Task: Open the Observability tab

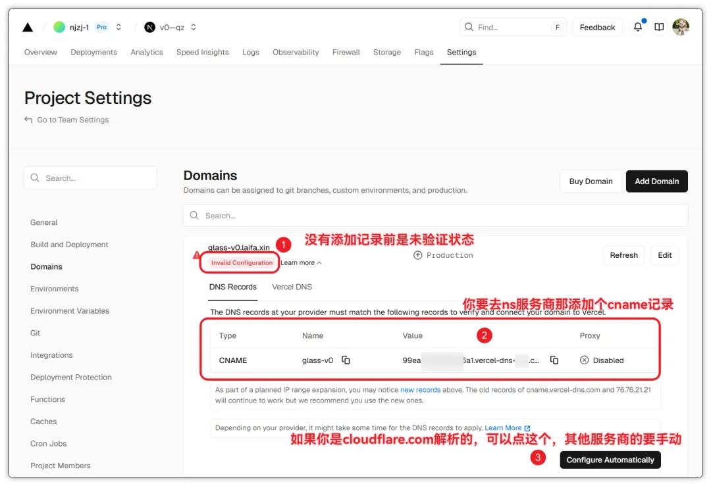Action: (x=296, y=52)
